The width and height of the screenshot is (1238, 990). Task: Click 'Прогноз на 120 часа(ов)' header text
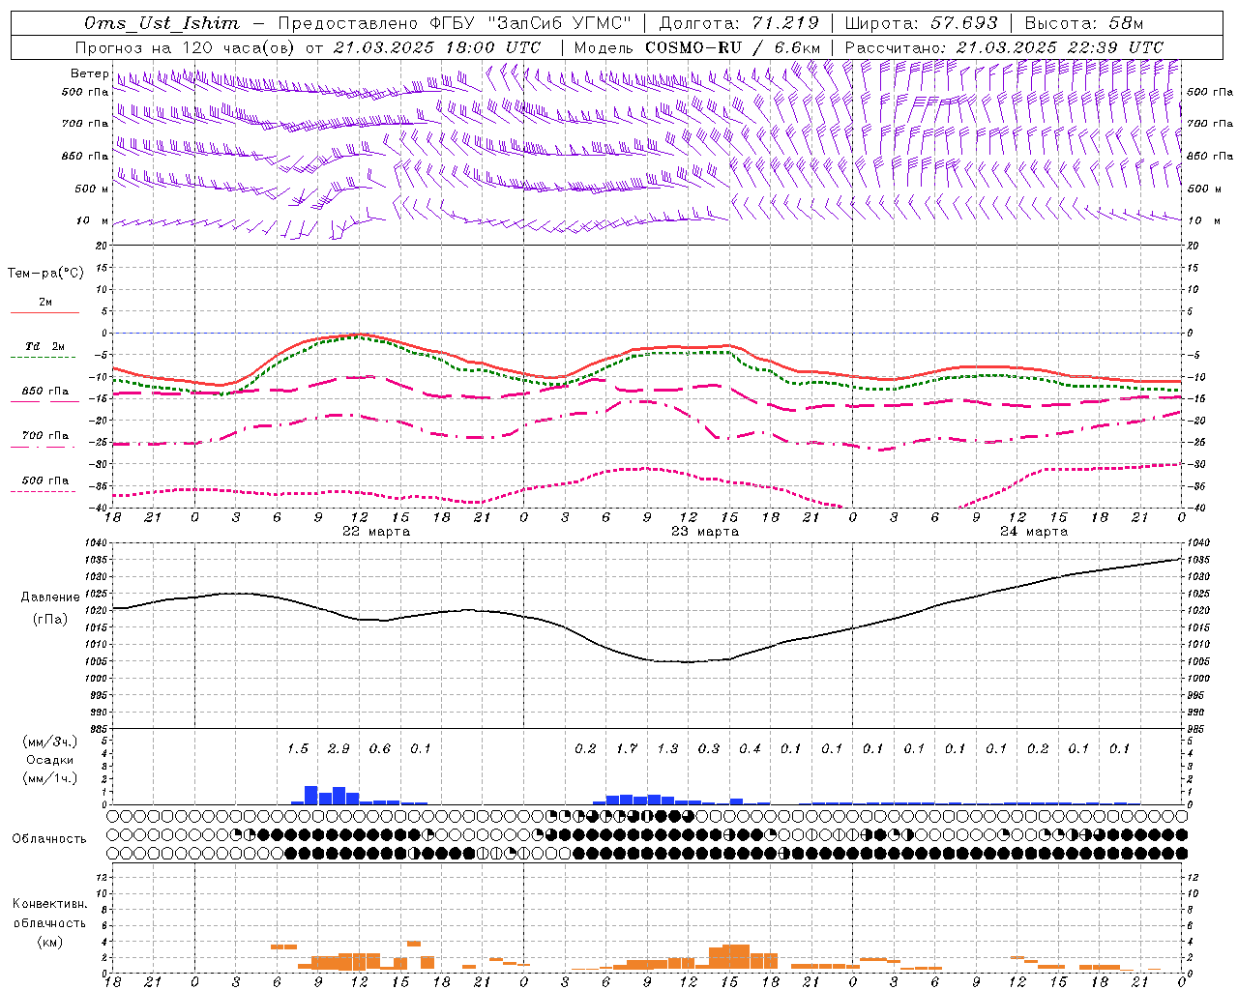tap(187, 47)
